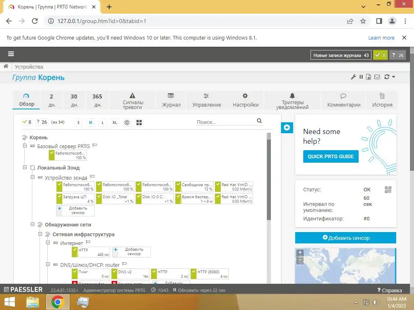Open the Chrome side panel icon

379,21
